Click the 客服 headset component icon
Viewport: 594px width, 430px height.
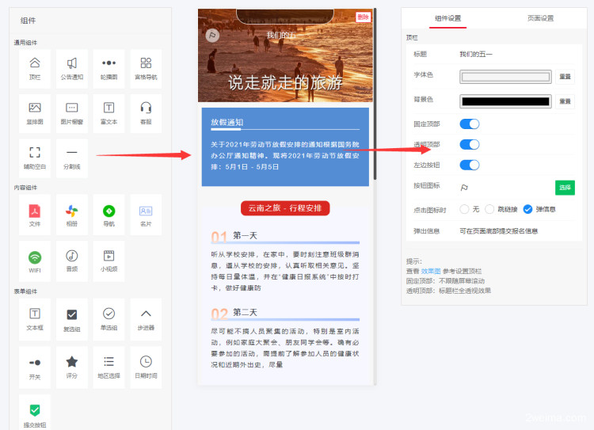(x=146, y=112)
